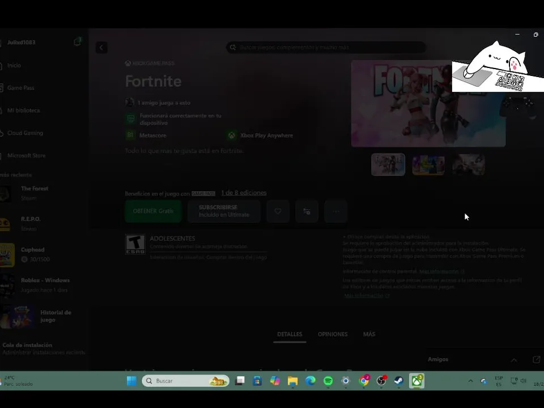Image resolution: width=544 pixels, height=408 pixels.
Task: Open Steam from the taskbar
Action: click(398, 381)
